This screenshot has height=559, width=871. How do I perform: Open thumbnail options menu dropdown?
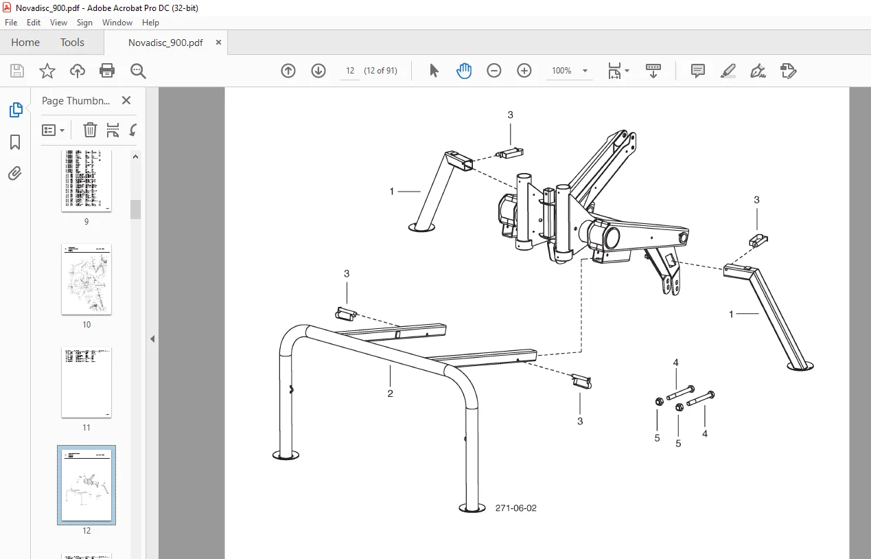point(54,130)
